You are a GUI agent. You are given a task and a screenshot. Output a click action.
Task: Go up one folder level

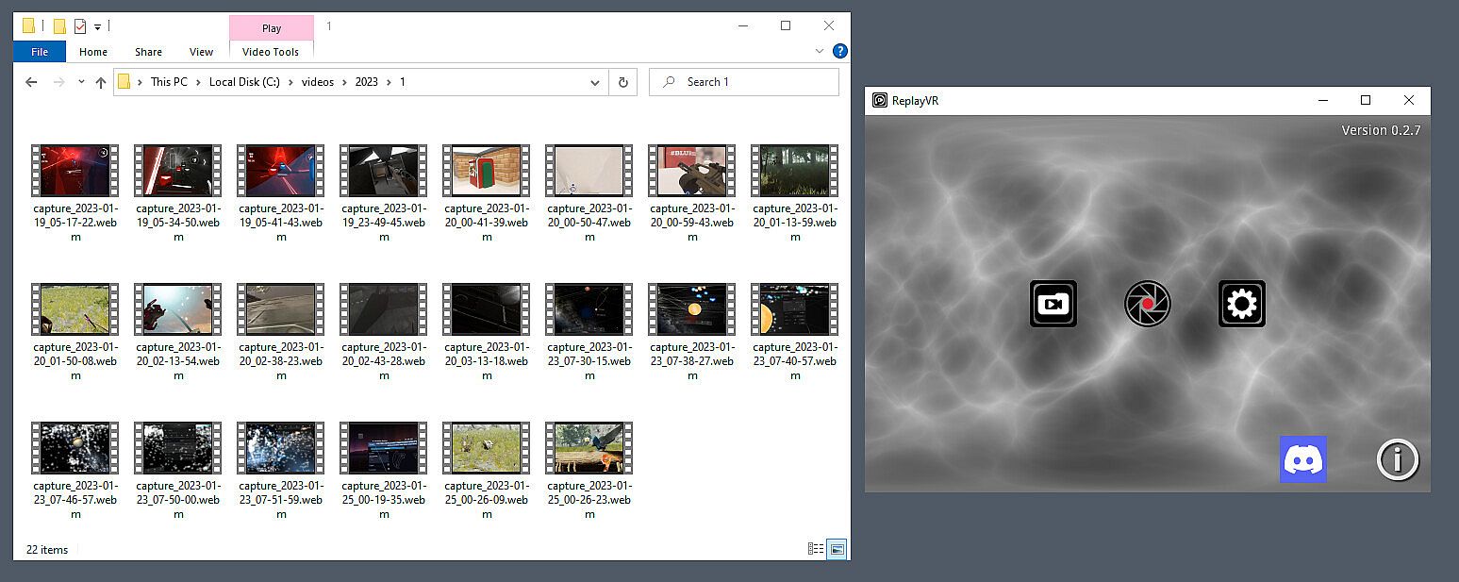[101, 82]
